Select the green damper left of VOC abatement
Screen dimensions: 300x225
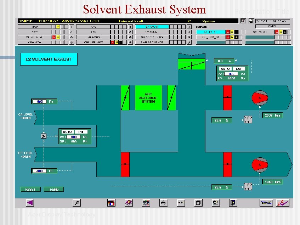tap(125, 98)
